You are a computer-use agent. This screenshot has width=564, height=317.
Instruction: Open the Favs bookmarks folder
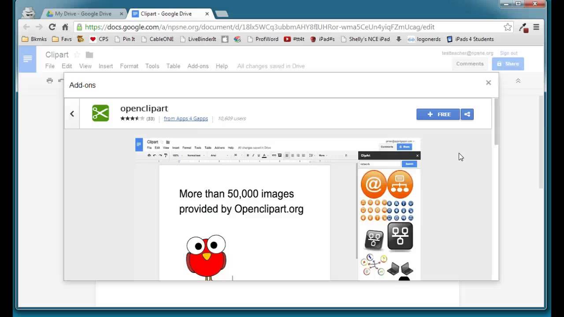tap(62, 39)
